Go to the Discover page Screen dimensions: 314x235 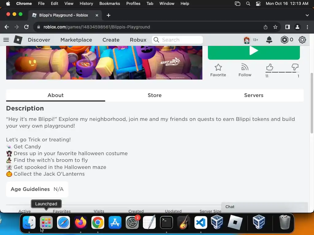click(39, 40)
